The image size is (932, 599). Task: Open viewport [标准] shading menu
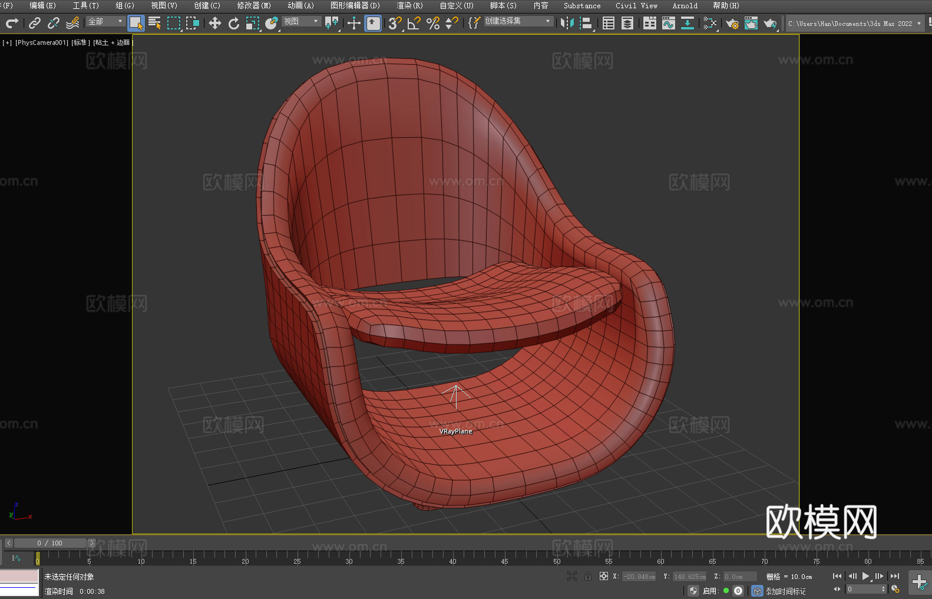pos(81,42)
